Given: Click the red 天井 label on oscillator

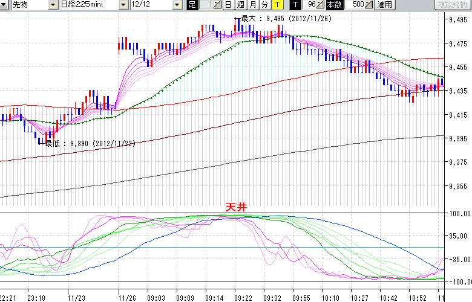Looking at the screenshot, I should (235, 207).
